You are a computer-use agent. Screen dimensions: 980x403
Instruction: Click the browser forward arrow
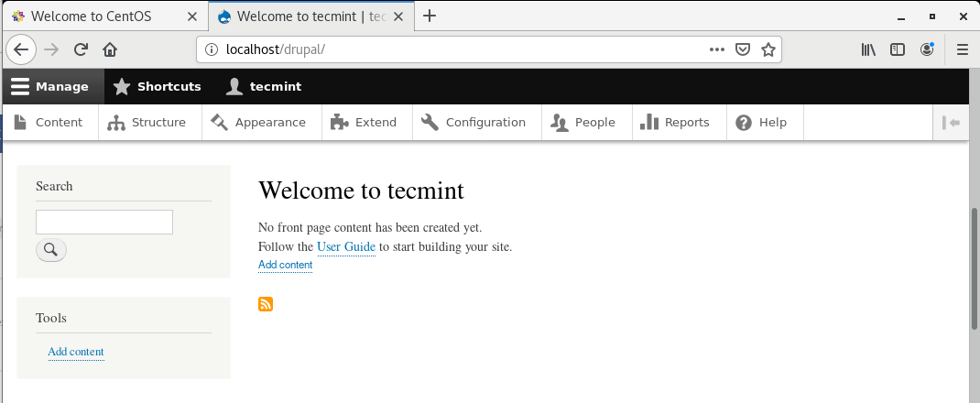tap(51, 49)
